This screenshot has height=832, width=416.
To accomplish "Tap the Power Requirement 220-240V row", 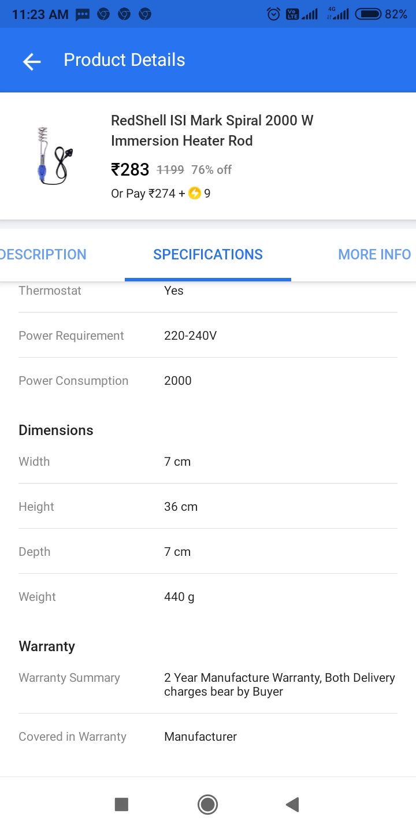I will click(208, 336).
